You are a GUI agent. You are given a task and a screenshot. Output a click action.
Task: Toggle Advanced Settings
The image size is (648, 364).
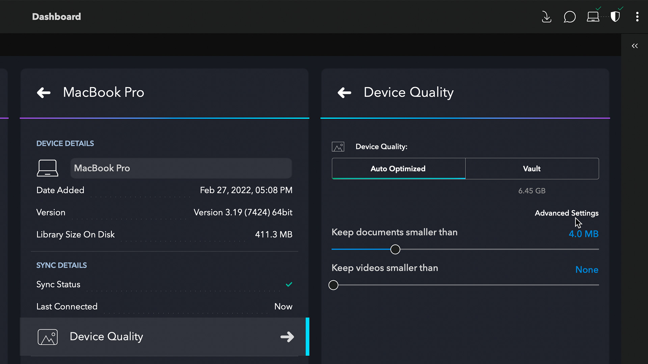point(567,213)
